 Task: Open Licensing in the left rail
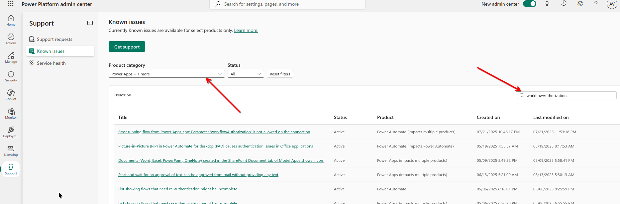point(11,151)
